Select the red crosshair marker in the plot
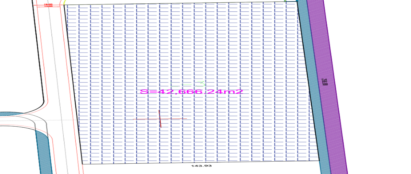411x174 pixels. click(160, 119)
